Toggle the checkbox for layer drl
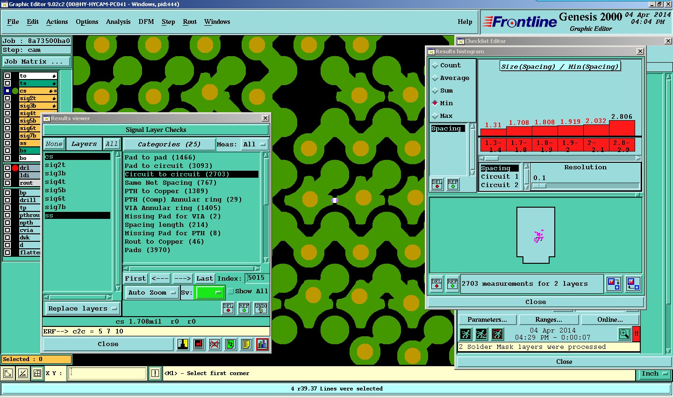Viewport: 673px width, 398px height. click(x=7, y=168)
